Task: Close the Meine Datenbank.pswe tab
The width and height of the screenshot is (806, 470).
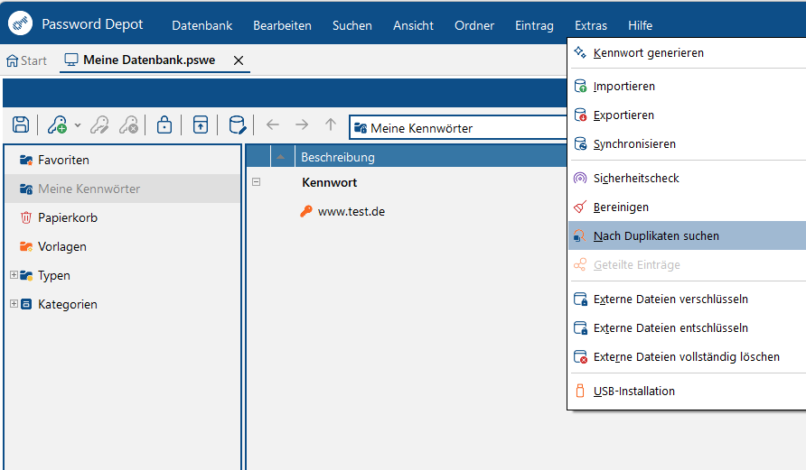Action: coord(239,60)
